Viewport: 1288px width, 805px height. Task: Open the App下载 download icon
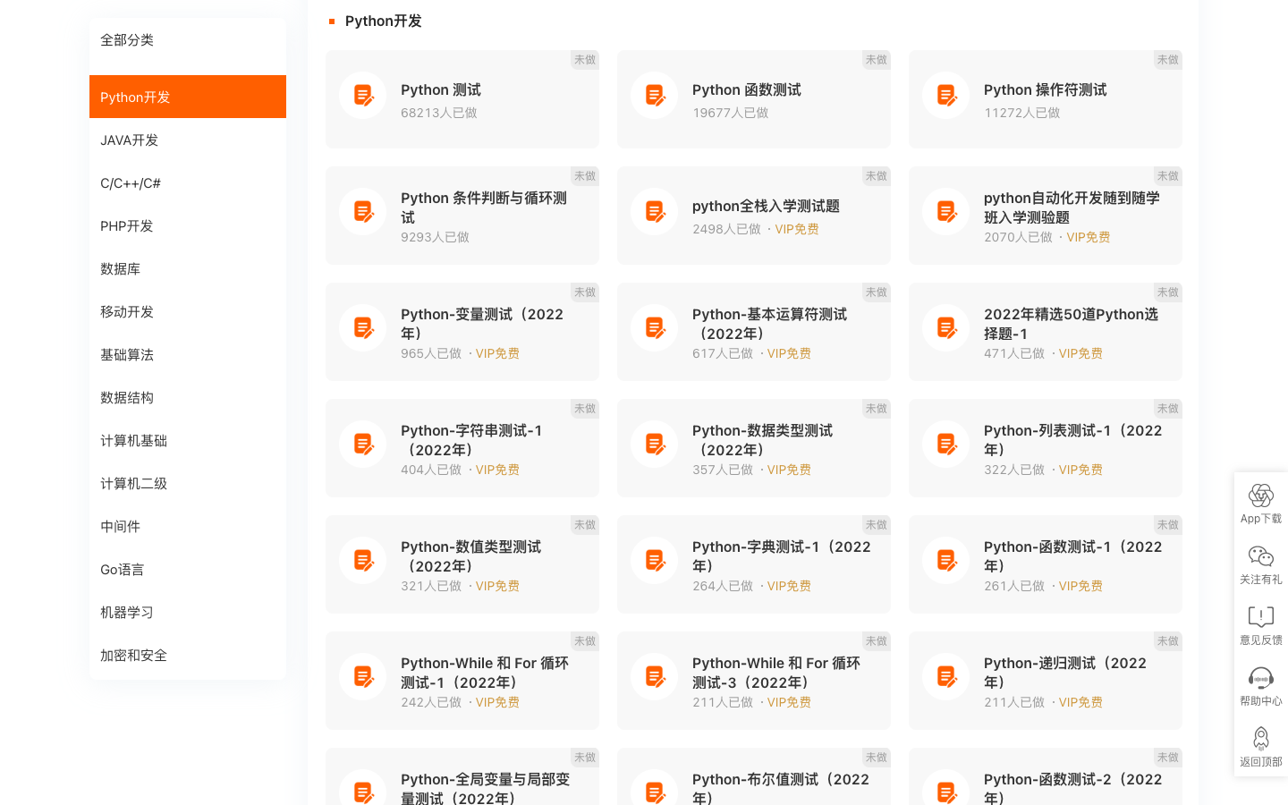click(1260, 496)
